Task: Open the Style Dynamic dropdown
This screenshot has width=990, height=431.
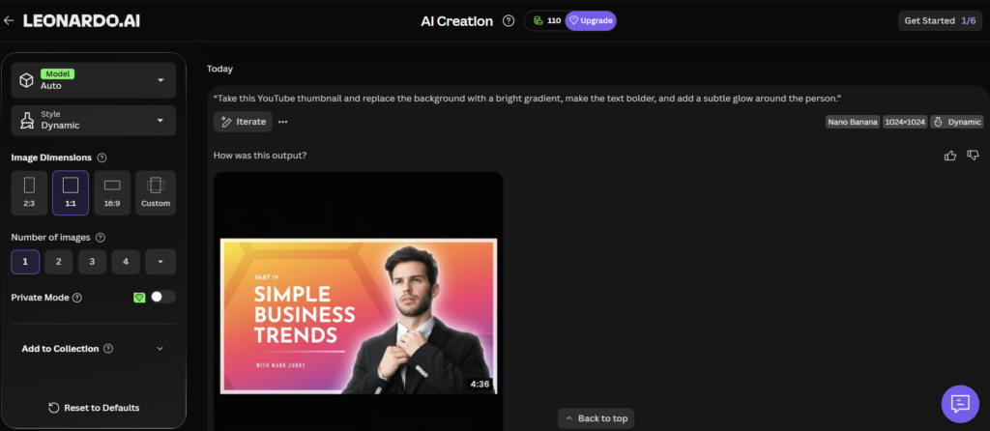Action: (94, 120)
